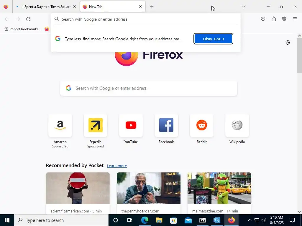Open Task View on the taskbar
This screenshot has width=302, height=226.
point(130,220)
